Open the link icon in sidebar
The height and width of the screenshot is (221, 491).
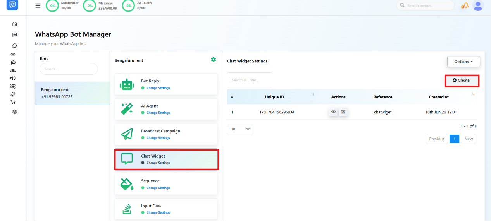point(13,54)
